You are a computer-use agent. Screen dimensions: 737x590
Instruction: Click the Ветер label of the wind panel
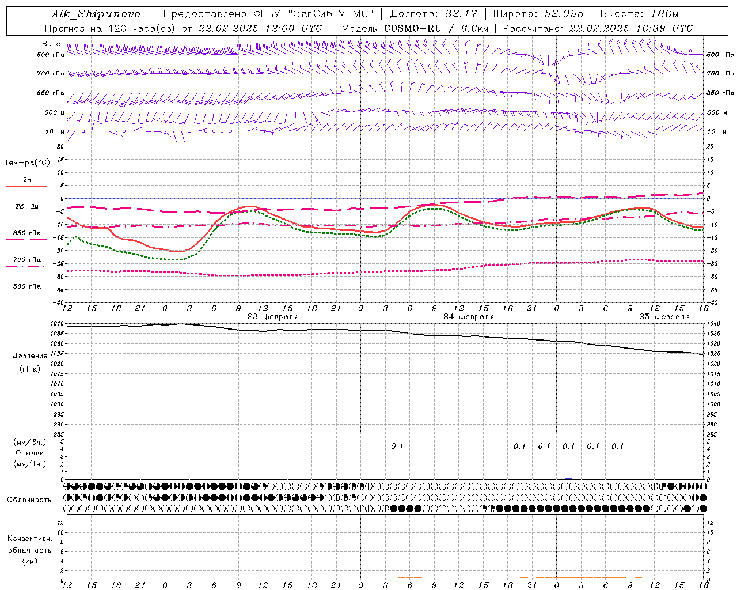pos(53,44)
